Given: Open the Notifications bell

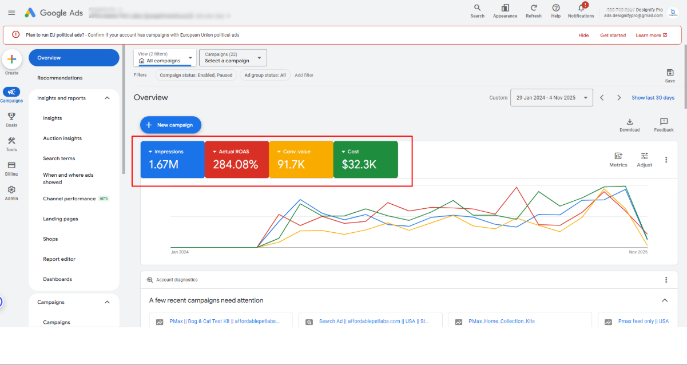Looking at the screenshot, I should tap(581, 8).
